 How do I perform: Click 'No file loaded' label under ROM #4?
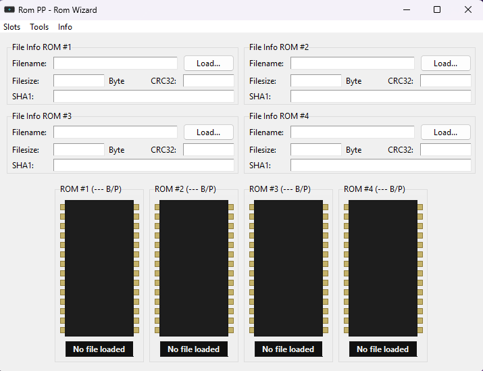(x=383, y=349)
